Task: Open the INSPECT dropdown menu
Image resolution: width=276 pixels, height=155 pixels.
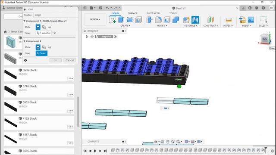Action: click(229, 26)
